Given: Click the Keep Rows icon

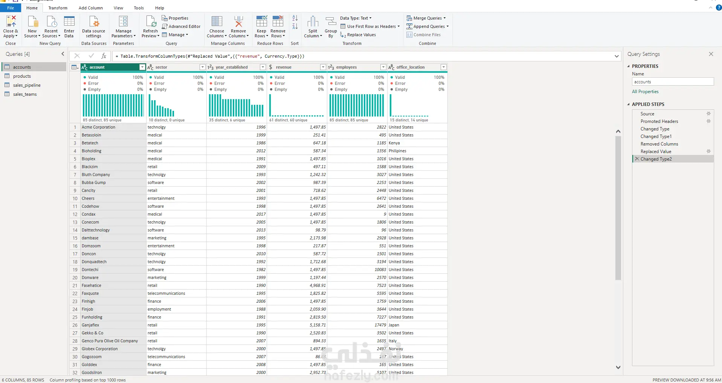Looking at the screenshot, I should point(261,21).
